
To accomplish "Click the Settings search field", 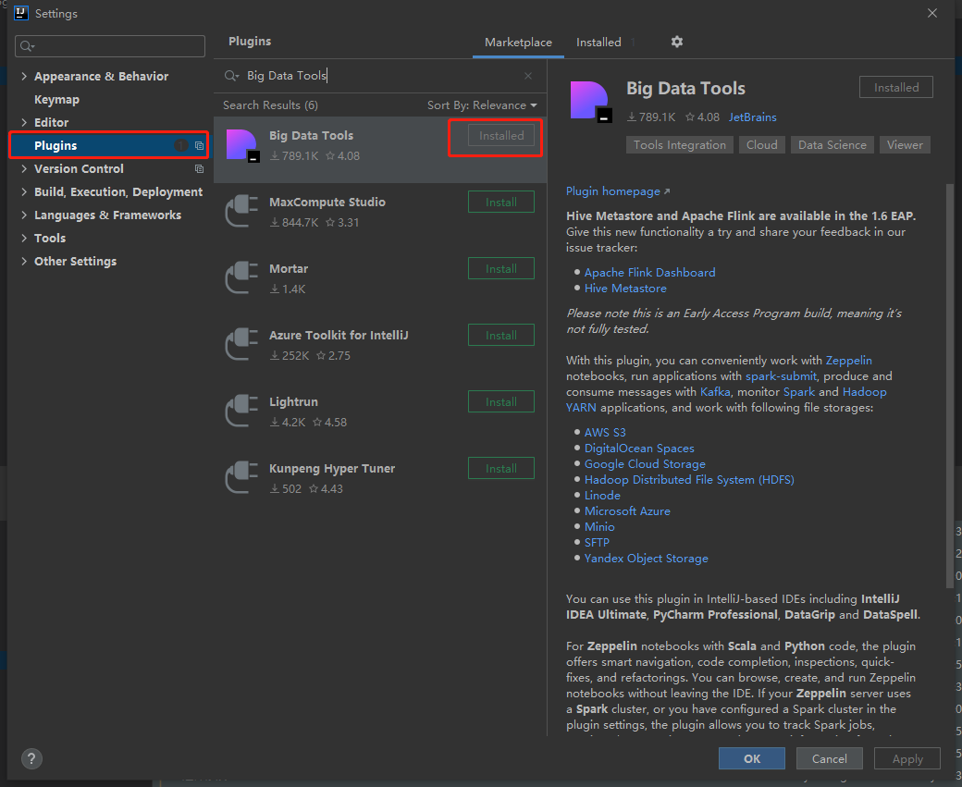I will [x=110, y=46].
